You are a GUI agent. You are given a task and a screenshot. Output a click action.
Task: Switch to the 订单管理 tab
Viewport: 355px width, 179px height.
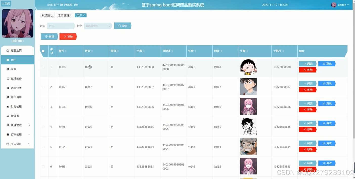63,15
